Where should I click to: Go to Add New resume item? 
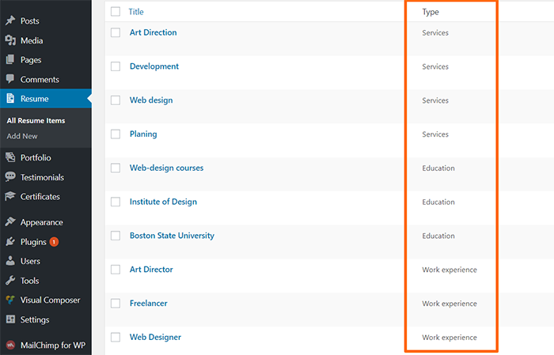point(22,136)
